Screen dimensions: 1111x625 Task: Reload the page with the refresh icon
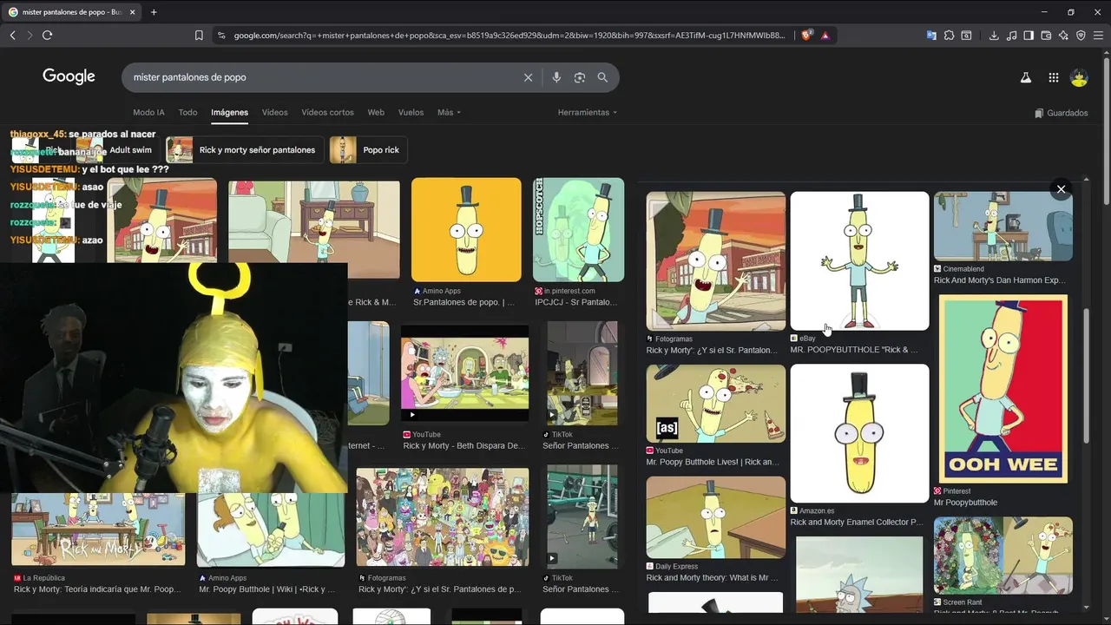pyautogui.click(x=47, y=35)
